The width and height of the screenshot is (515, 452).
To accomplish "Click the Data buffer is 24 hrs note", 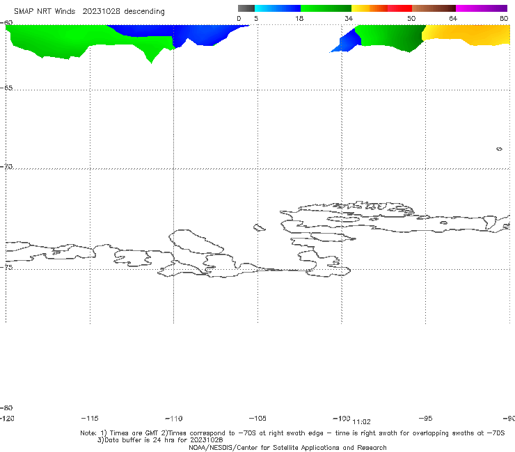I will [160, 440].
